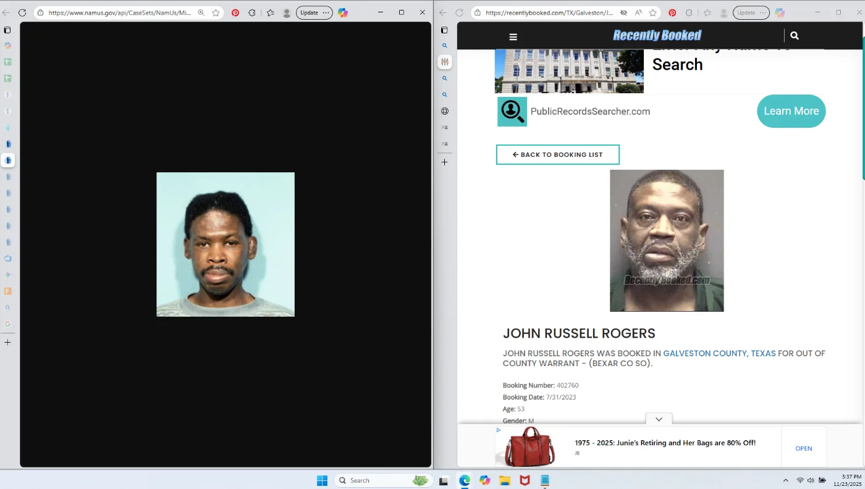The height and width of the screenshot is (489, 865).
Task: Add new tab in the NamUs window sidebar
Action: click(8, 342)
